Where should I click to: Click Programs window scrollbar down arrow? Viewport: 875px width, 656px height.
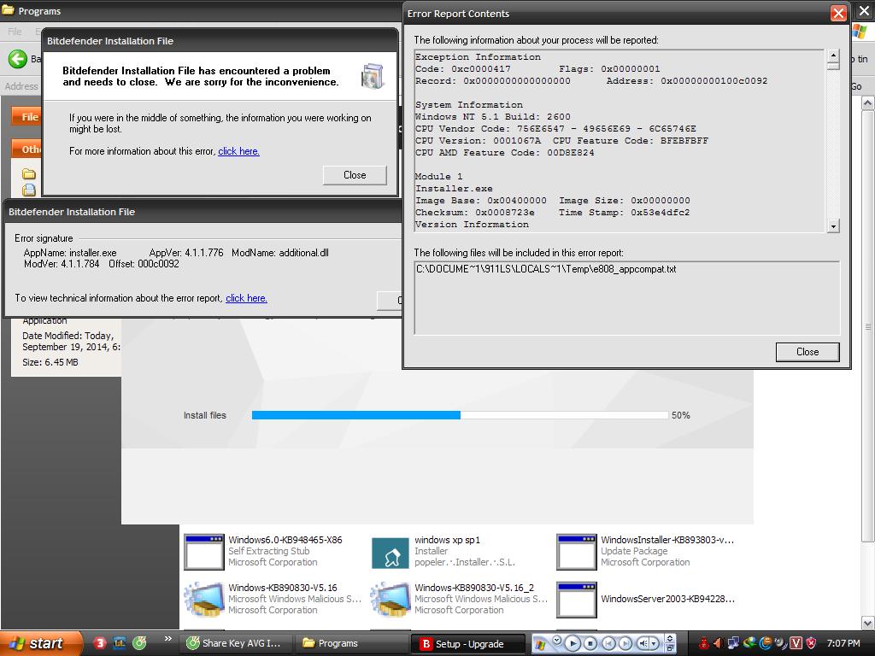tap(867, 623)
